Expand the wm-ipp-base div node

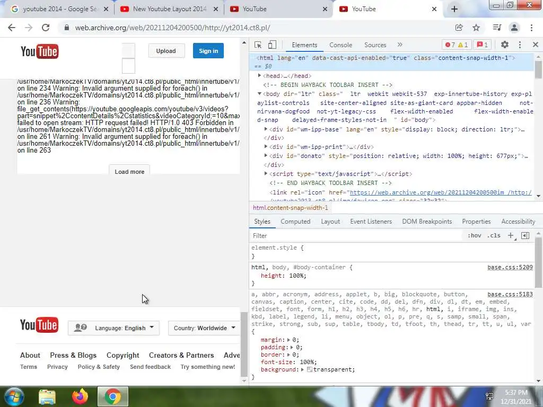pyautogui.click(x=266, y=129)
